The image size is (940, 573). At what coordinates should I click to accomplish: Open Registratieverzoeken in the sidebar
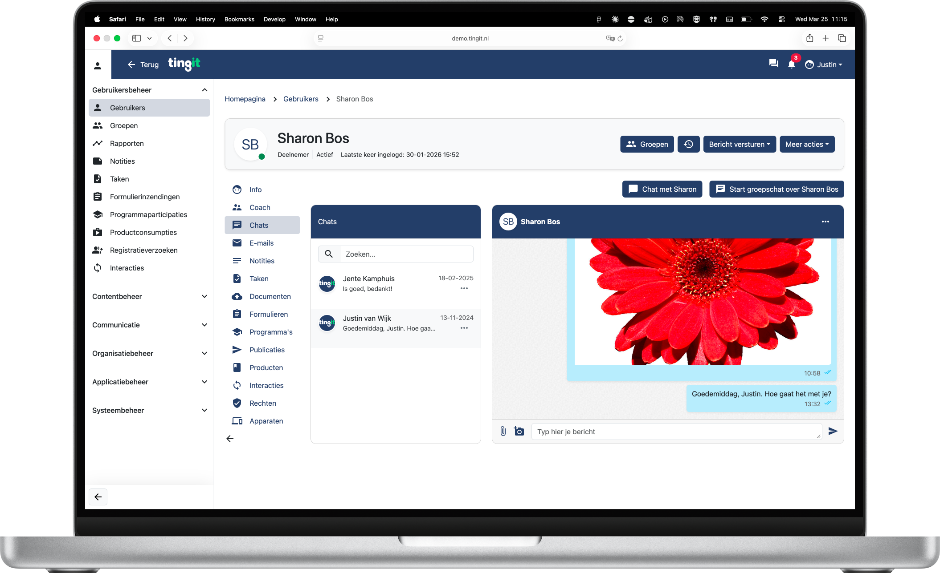pyautogui.click(x=149, y=250)
